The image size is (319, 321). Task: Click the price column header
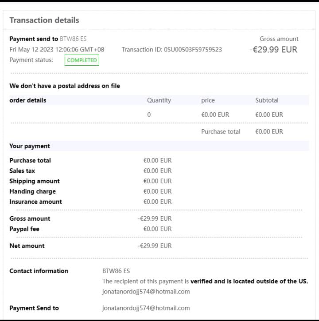[x=208, y=100]
